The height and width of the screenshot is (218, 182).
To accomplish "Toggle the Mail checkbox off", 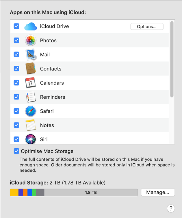I will (16, 54).
